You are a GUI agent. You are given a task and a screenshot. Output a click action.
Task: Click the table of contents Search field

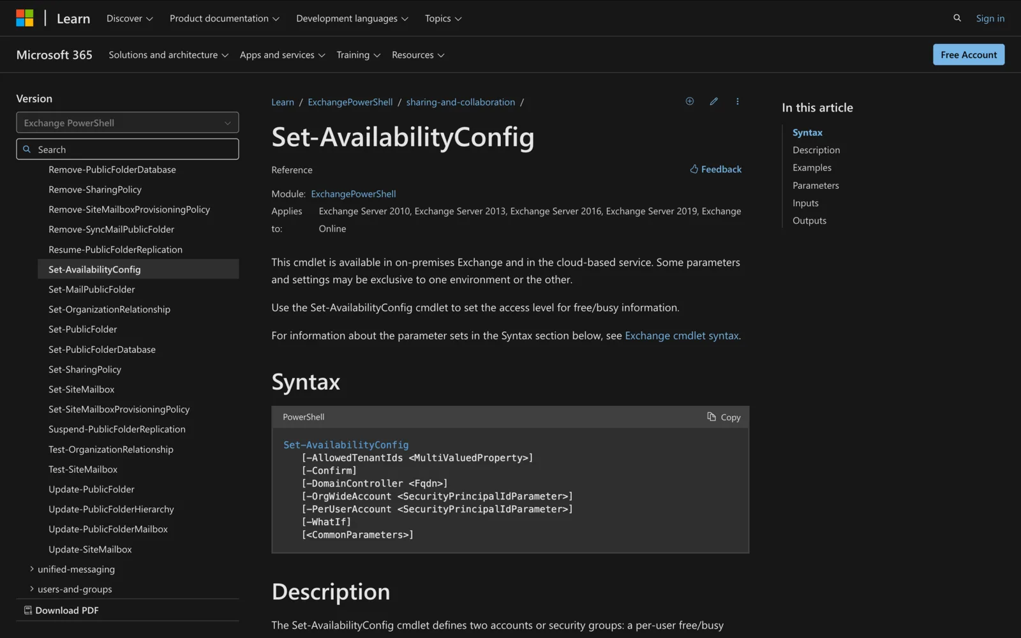128,149
